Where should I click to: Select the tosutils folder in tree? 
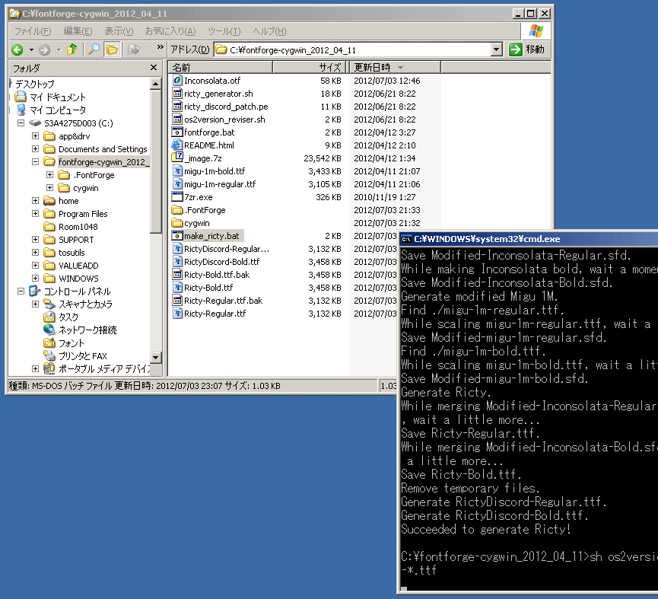point(72,253)
